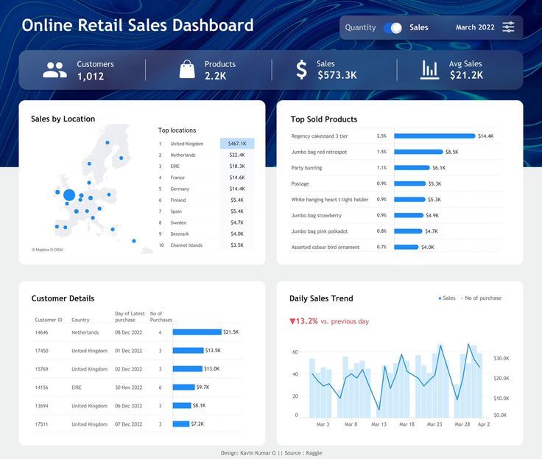Click the red down triangle change indicator
542x459 pixels.
point(292,321)
